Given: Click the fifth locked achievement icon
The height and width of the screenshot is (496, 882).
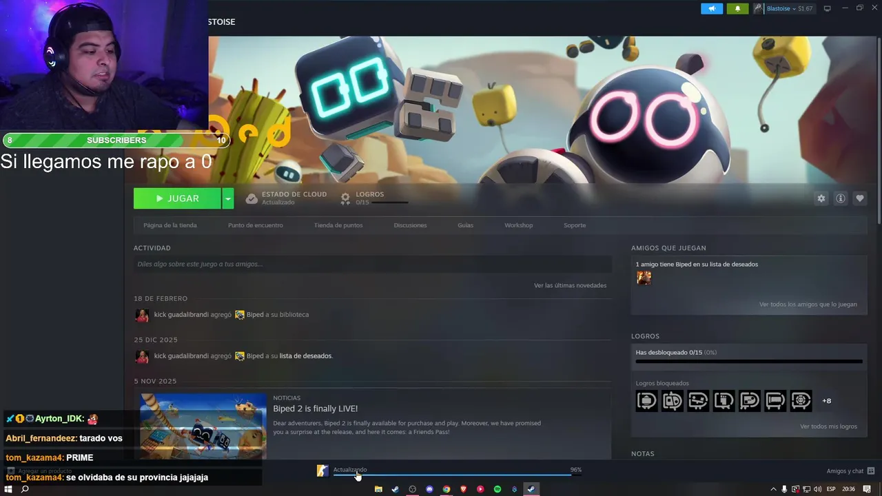Looking at the screenshot, I should [x=750, y=400].
